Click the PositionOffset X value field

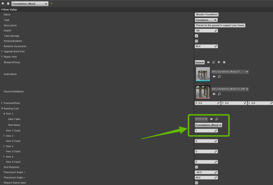207,103
